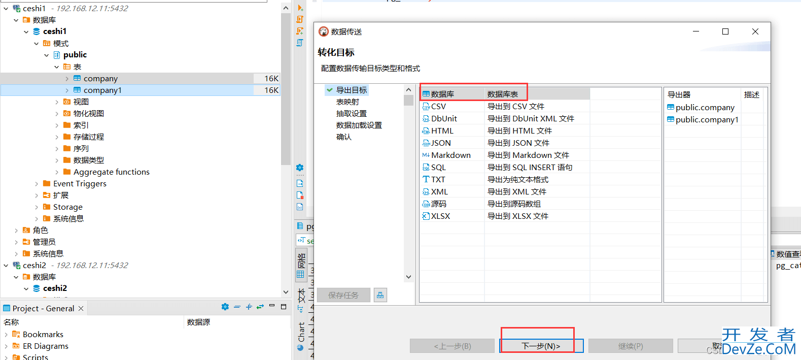801x360 pixels.
Task: Select the Scripts project item
Action: pyautogui.click(x=36, y=357)
